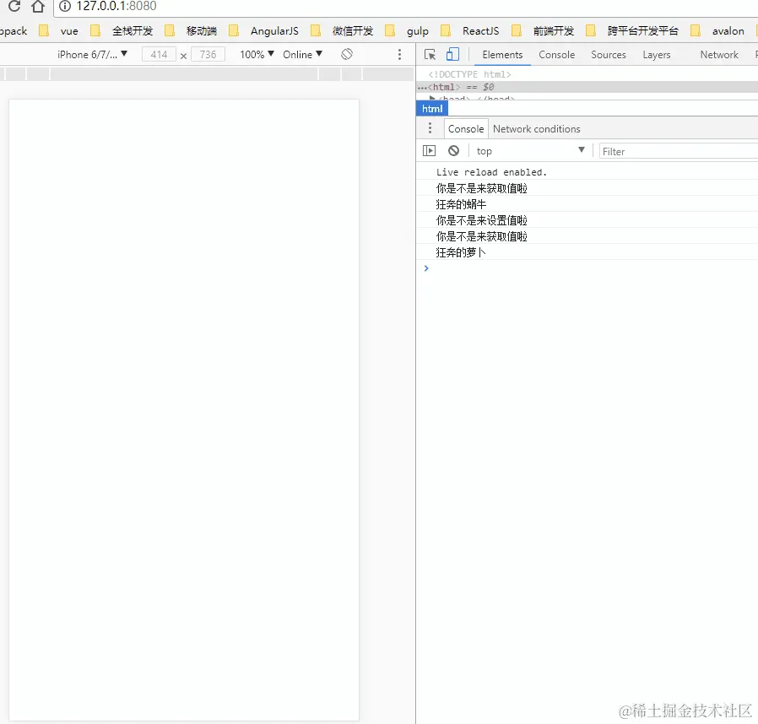Open the 100% zoom dropdown
The height and width of the screenshot is (724, 758).
(257, 55)
